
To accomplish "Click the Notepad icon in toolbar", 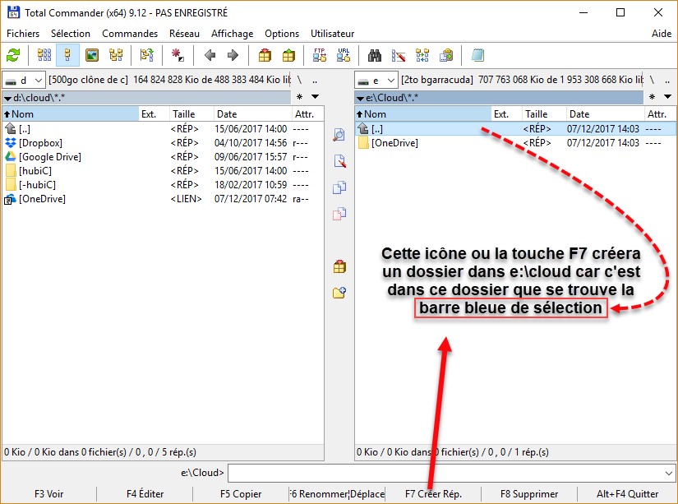I will 478,56.
